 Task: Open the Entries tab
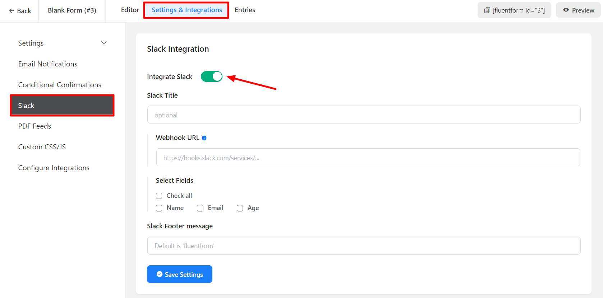tap(245, 10)
